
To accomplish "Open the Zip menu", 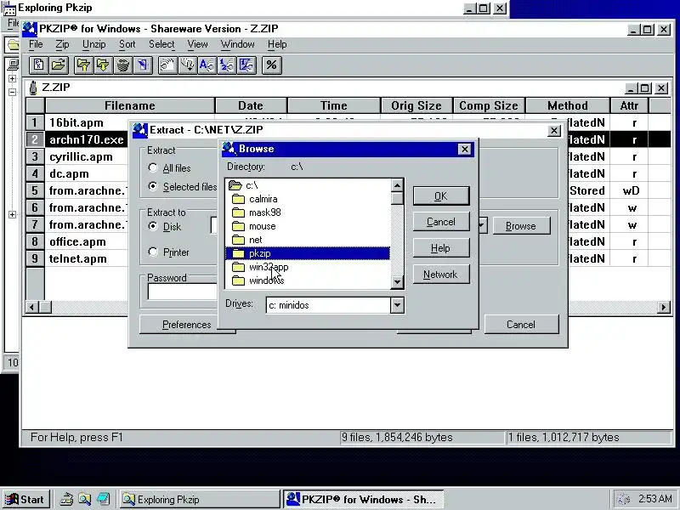I will click(x=62, y=44).
